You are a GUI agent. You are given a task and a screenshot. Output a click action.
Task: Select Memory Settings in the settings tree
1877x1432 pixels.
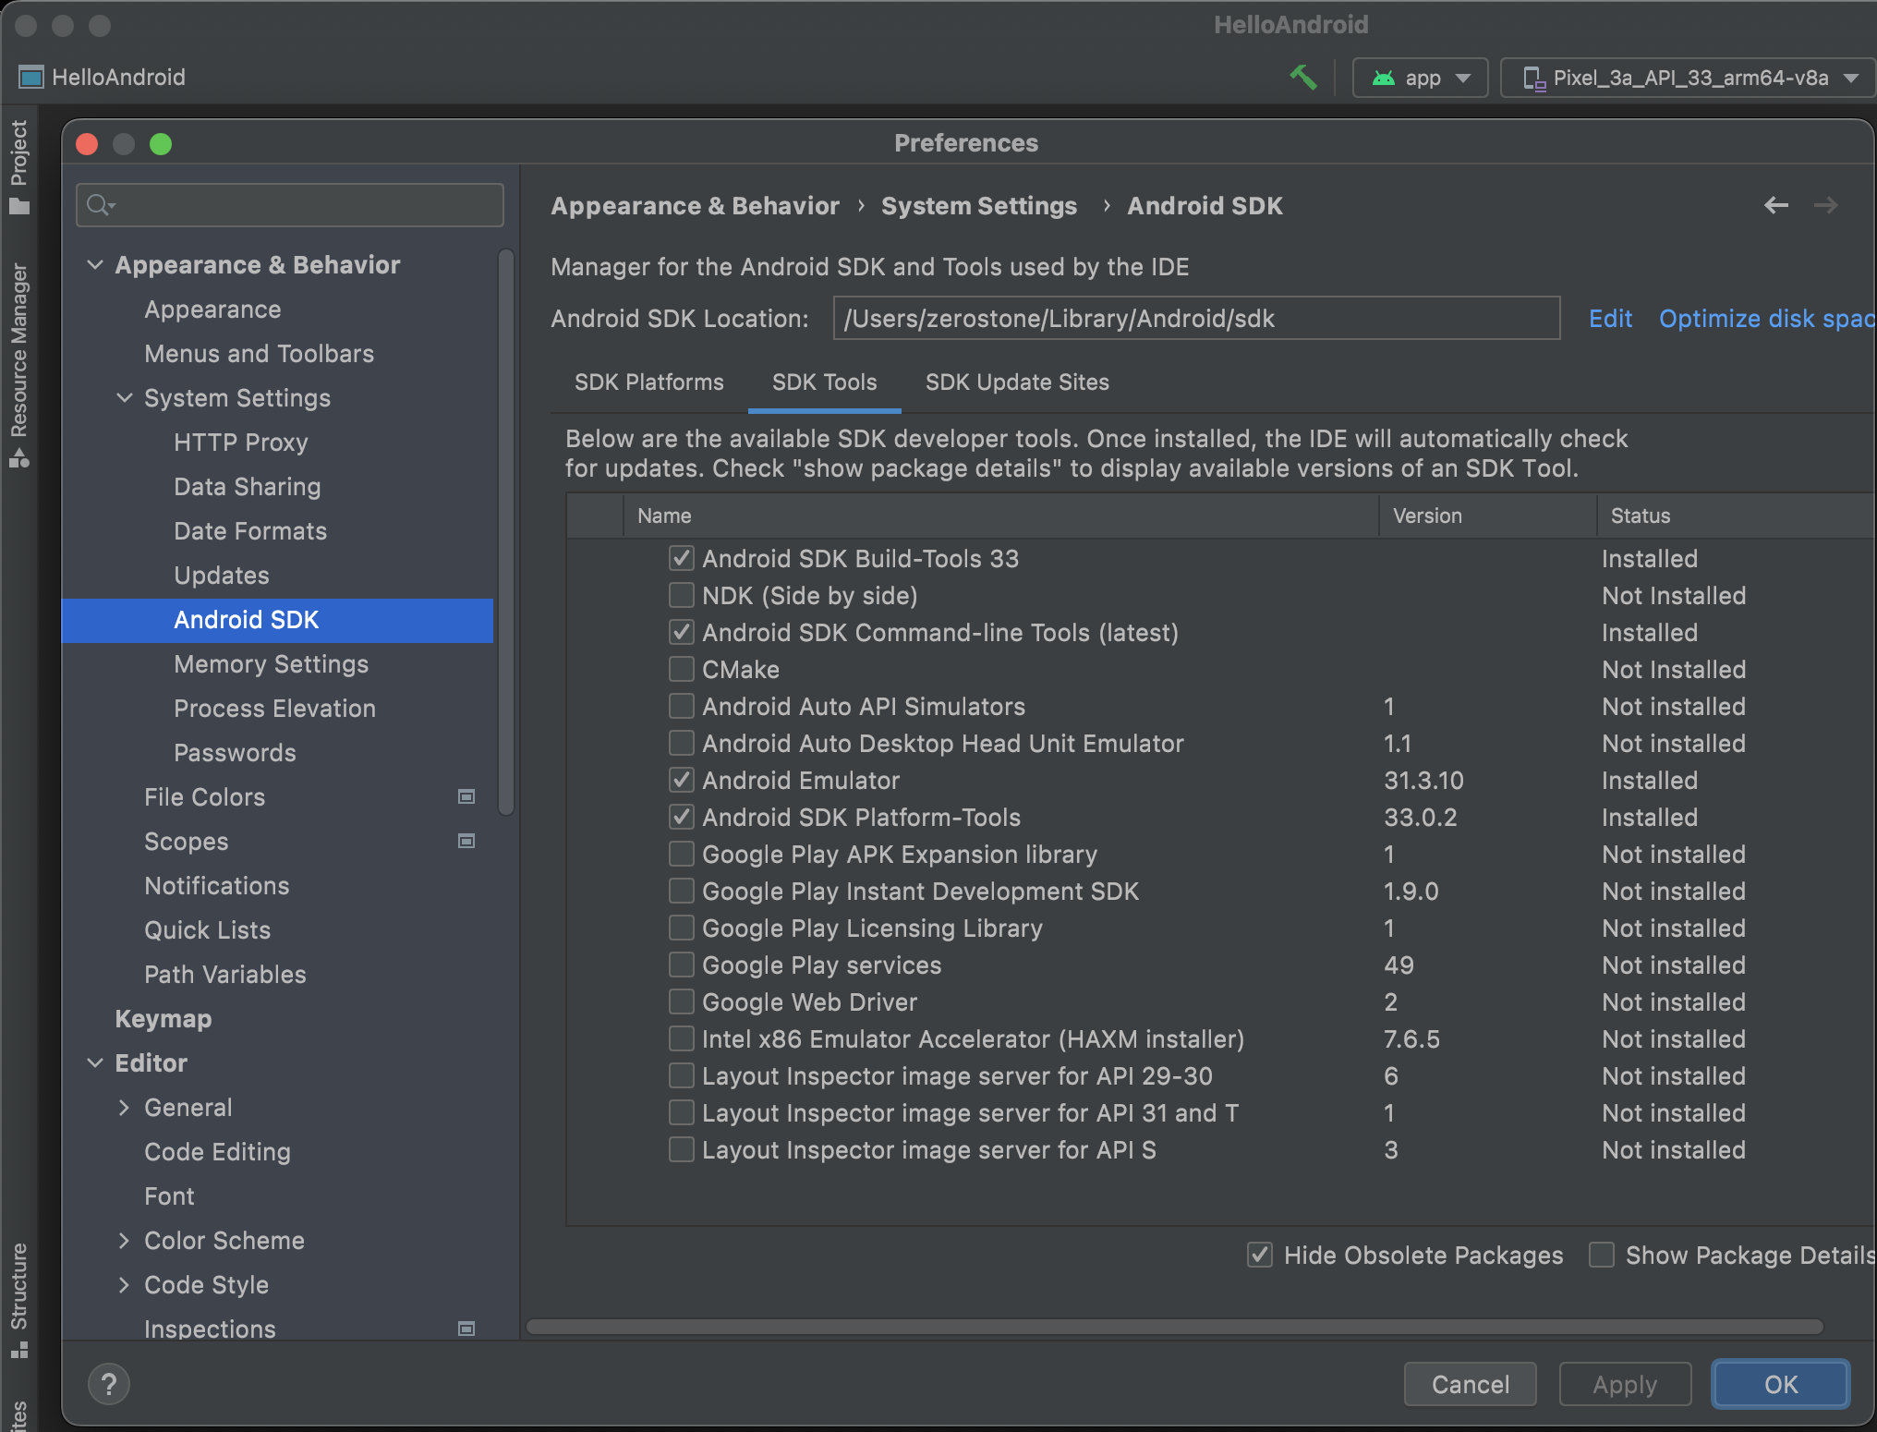(271, 664)
